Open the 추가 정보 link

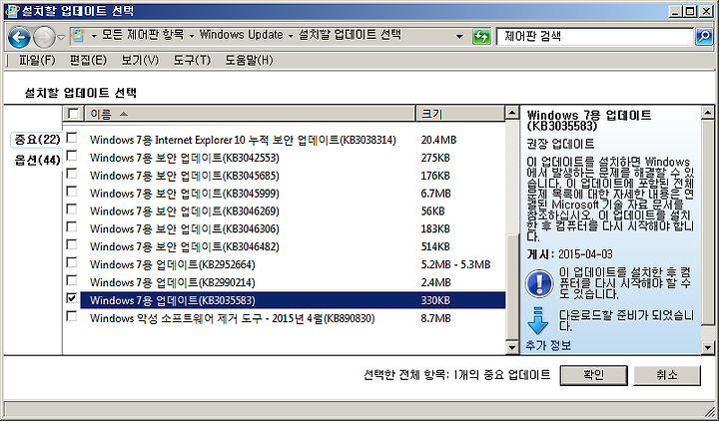click(548, 345)
